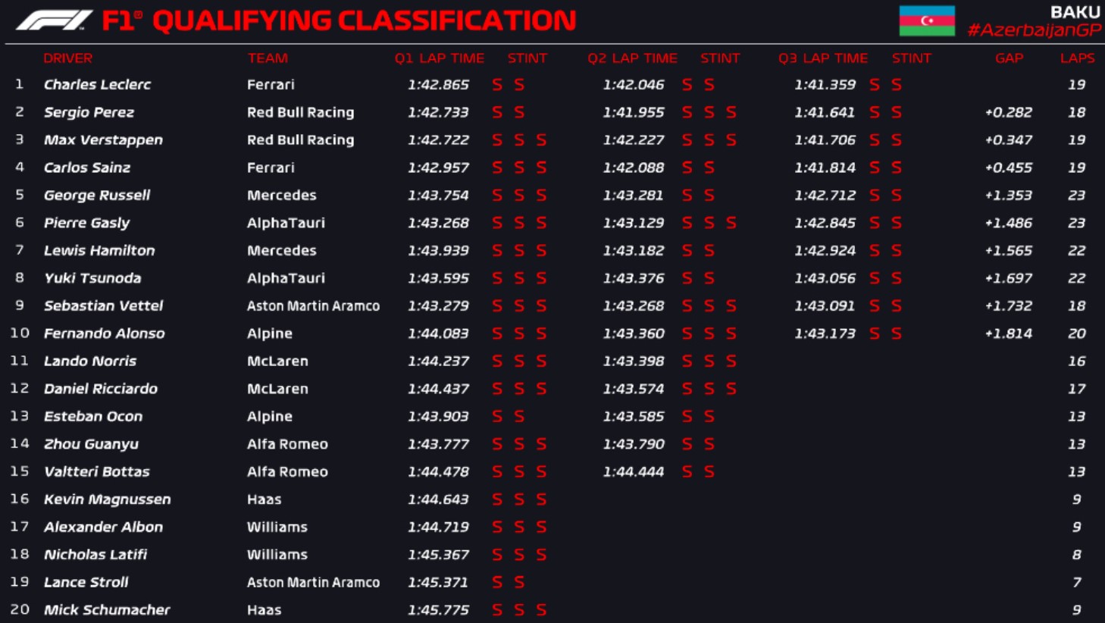Click Lewis Hamilton's name

(x=99, y=251)
